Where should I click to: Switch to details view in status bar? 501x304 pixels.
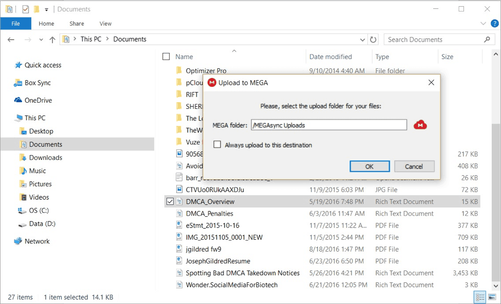(x=480, y=297)
